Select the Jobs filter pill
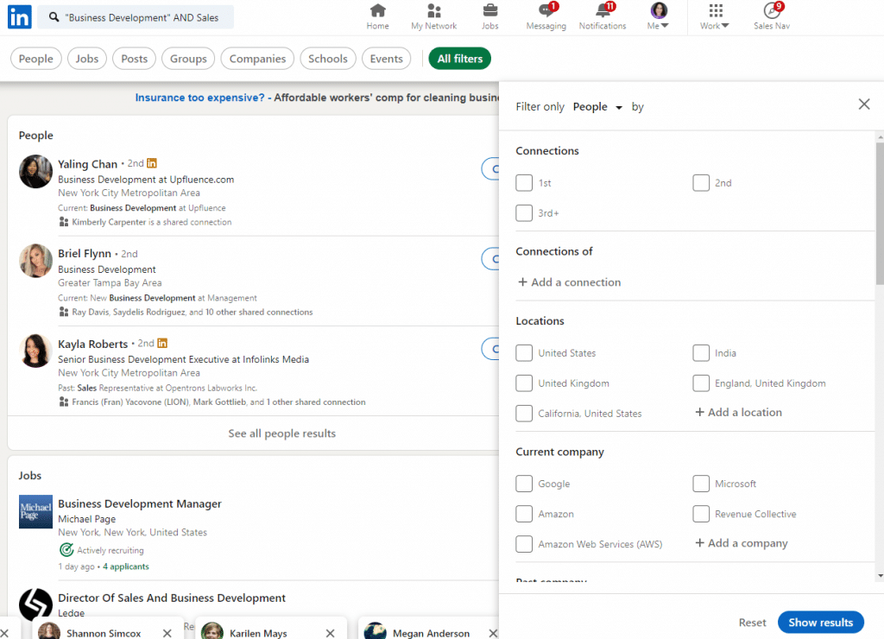The width and height of the screenshot is (884, 639). 87,59
